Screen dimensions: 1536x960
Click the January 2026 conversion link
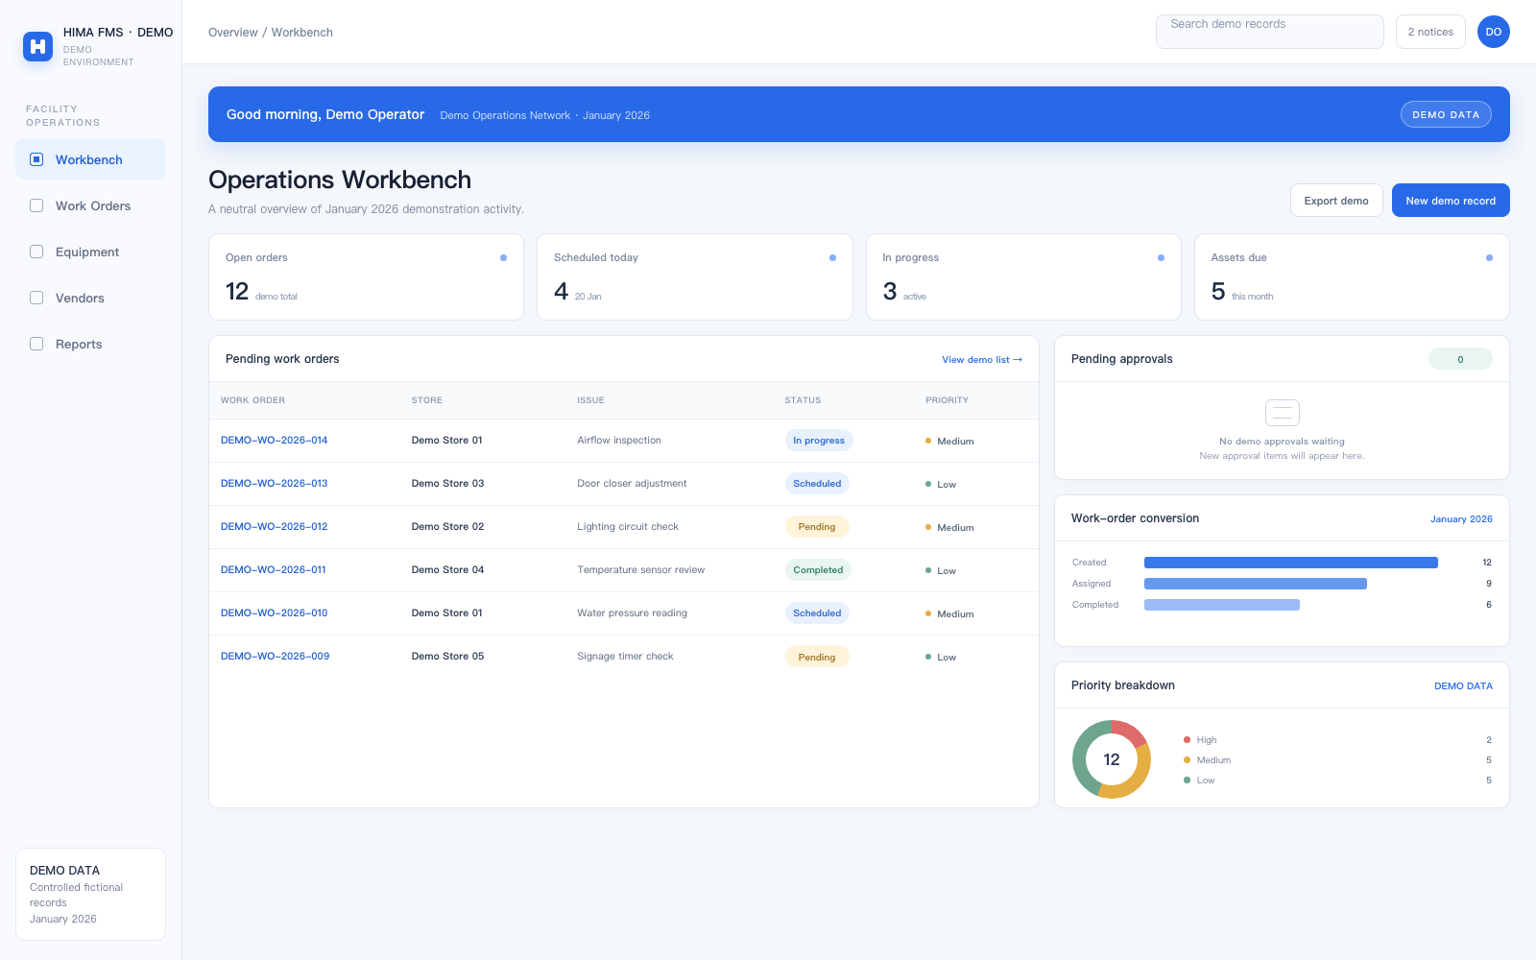pyautogui.click(x=1461, y=519)
